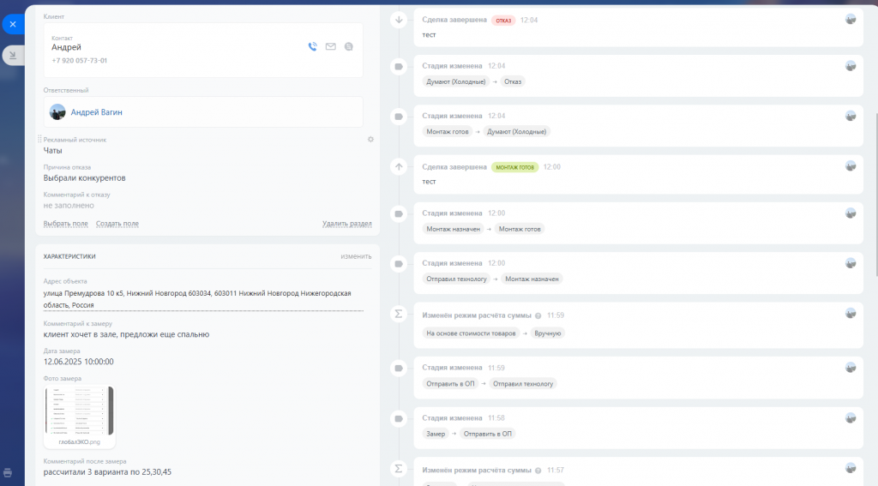Click Причина отказа value Выбрали конкурентов
This screenshot has height=486, width=878.
[85, 178]
